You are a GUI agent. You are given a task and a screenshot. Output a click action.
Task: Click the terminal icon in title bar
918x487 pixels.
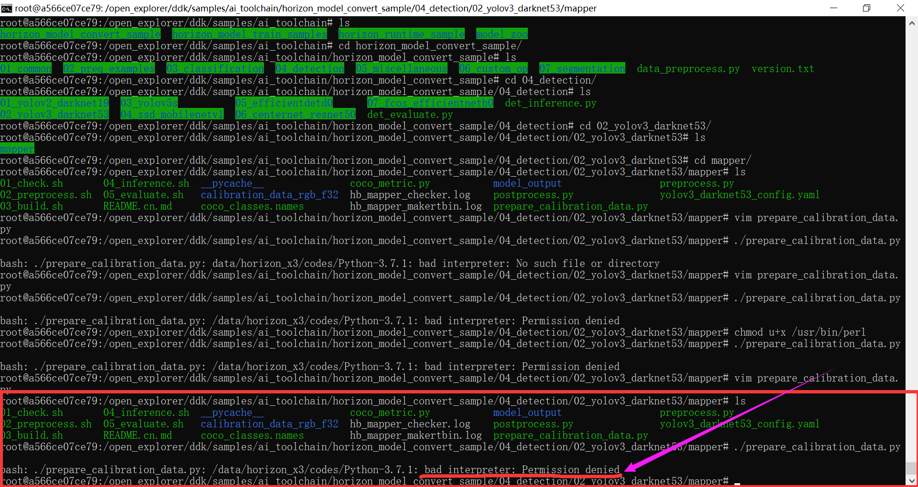(6, 8)
